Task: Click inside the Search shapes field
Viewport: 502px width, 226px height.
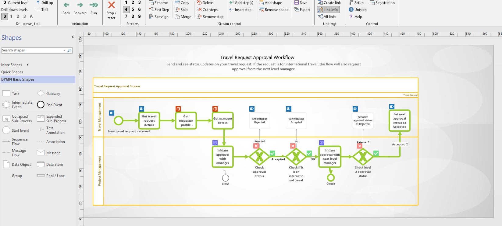Action: click(x=30, y=50)
